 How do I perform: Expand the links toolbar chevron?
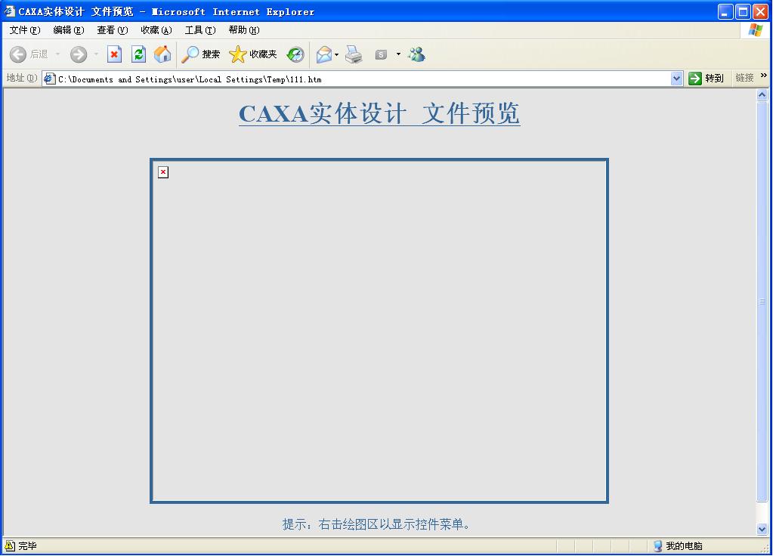764,76
